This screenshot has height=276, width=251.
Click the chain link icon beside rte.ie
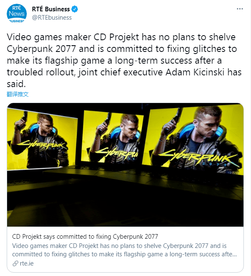16,263
